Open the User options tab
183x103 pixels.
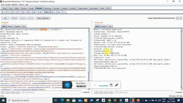click(94, 8)
